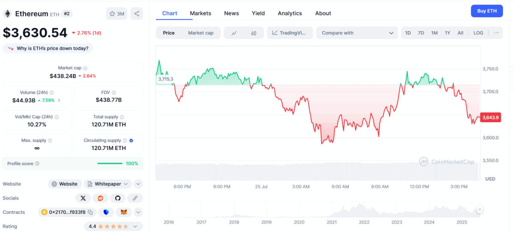This screenshot has width=514, height=234.
Task: Open Why is ETH's price down today
Action: (48, 49)
